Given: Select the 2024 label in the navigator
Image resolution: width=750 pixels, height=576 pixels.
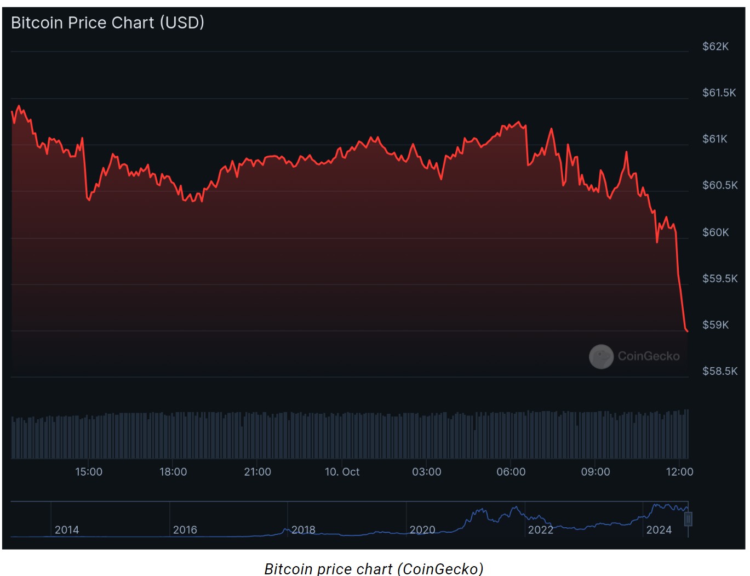Looking at the screenshot, I should click(x=659, y=530).
